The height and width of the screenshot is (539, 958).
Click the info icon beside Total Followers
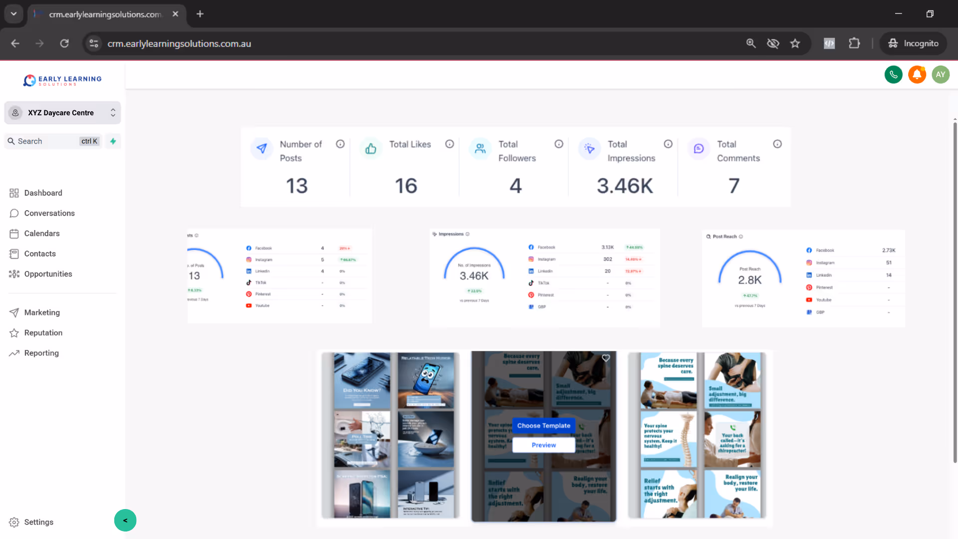[x=559, y=144]
